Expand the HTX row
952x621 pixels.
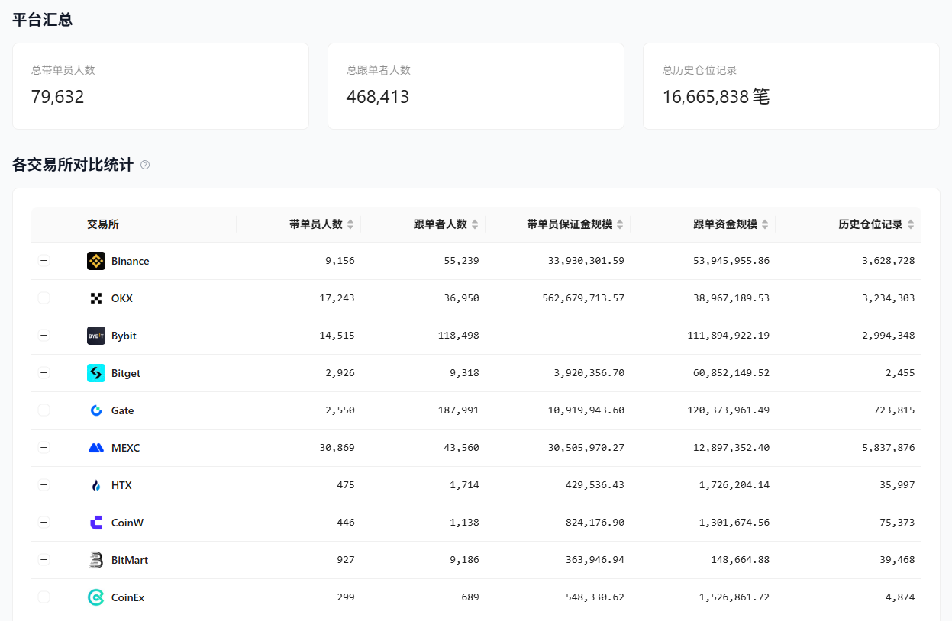click(44, 485)
